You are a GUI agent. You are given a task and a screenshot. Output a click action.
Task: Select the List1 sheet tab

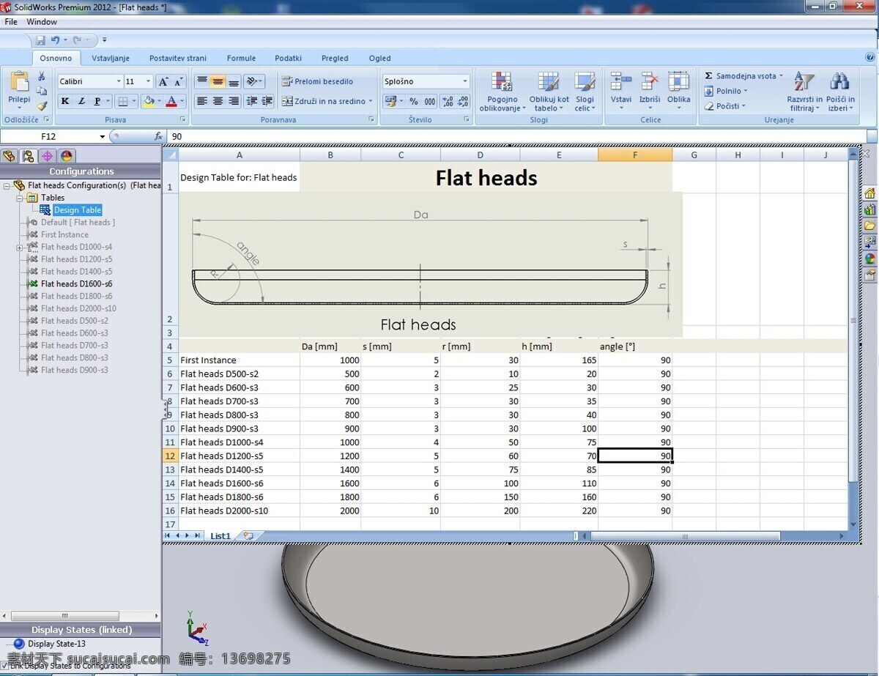pyautogui.click(x=220, y=536)
